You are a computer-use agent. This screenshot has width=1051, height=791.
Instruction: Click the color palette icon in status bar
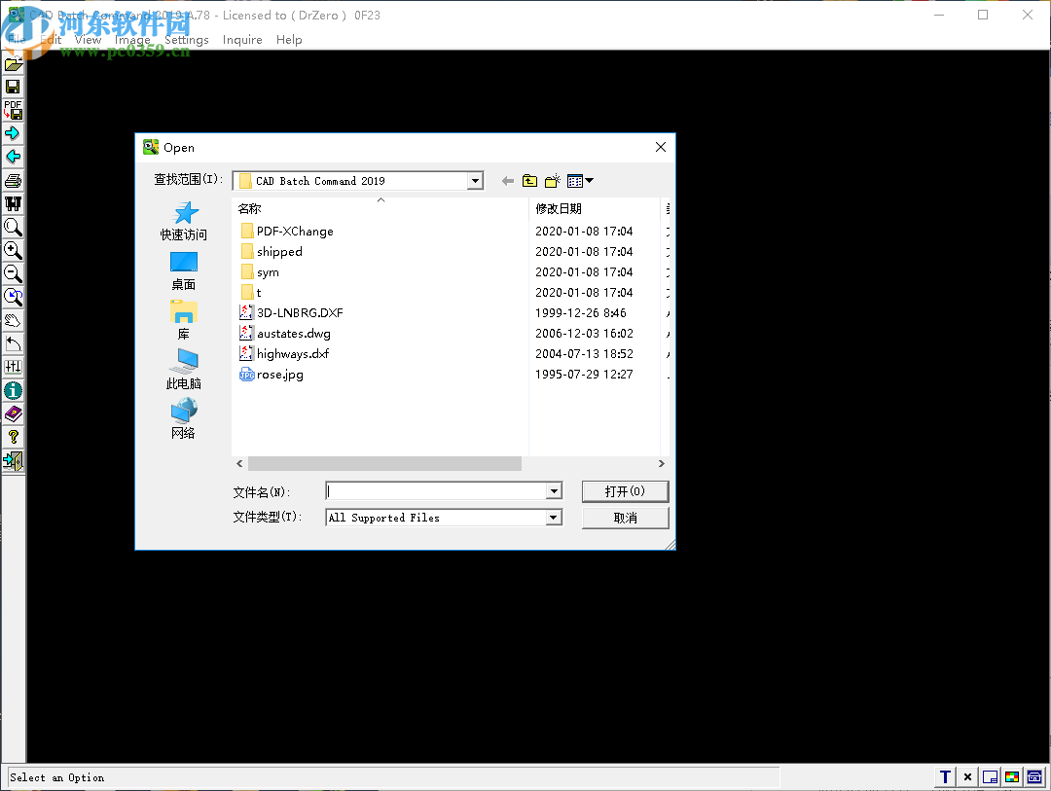point(1012,776)
